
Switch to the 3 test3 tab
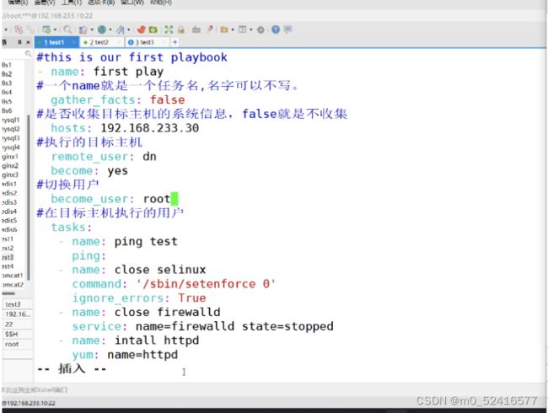pos(147,42)
